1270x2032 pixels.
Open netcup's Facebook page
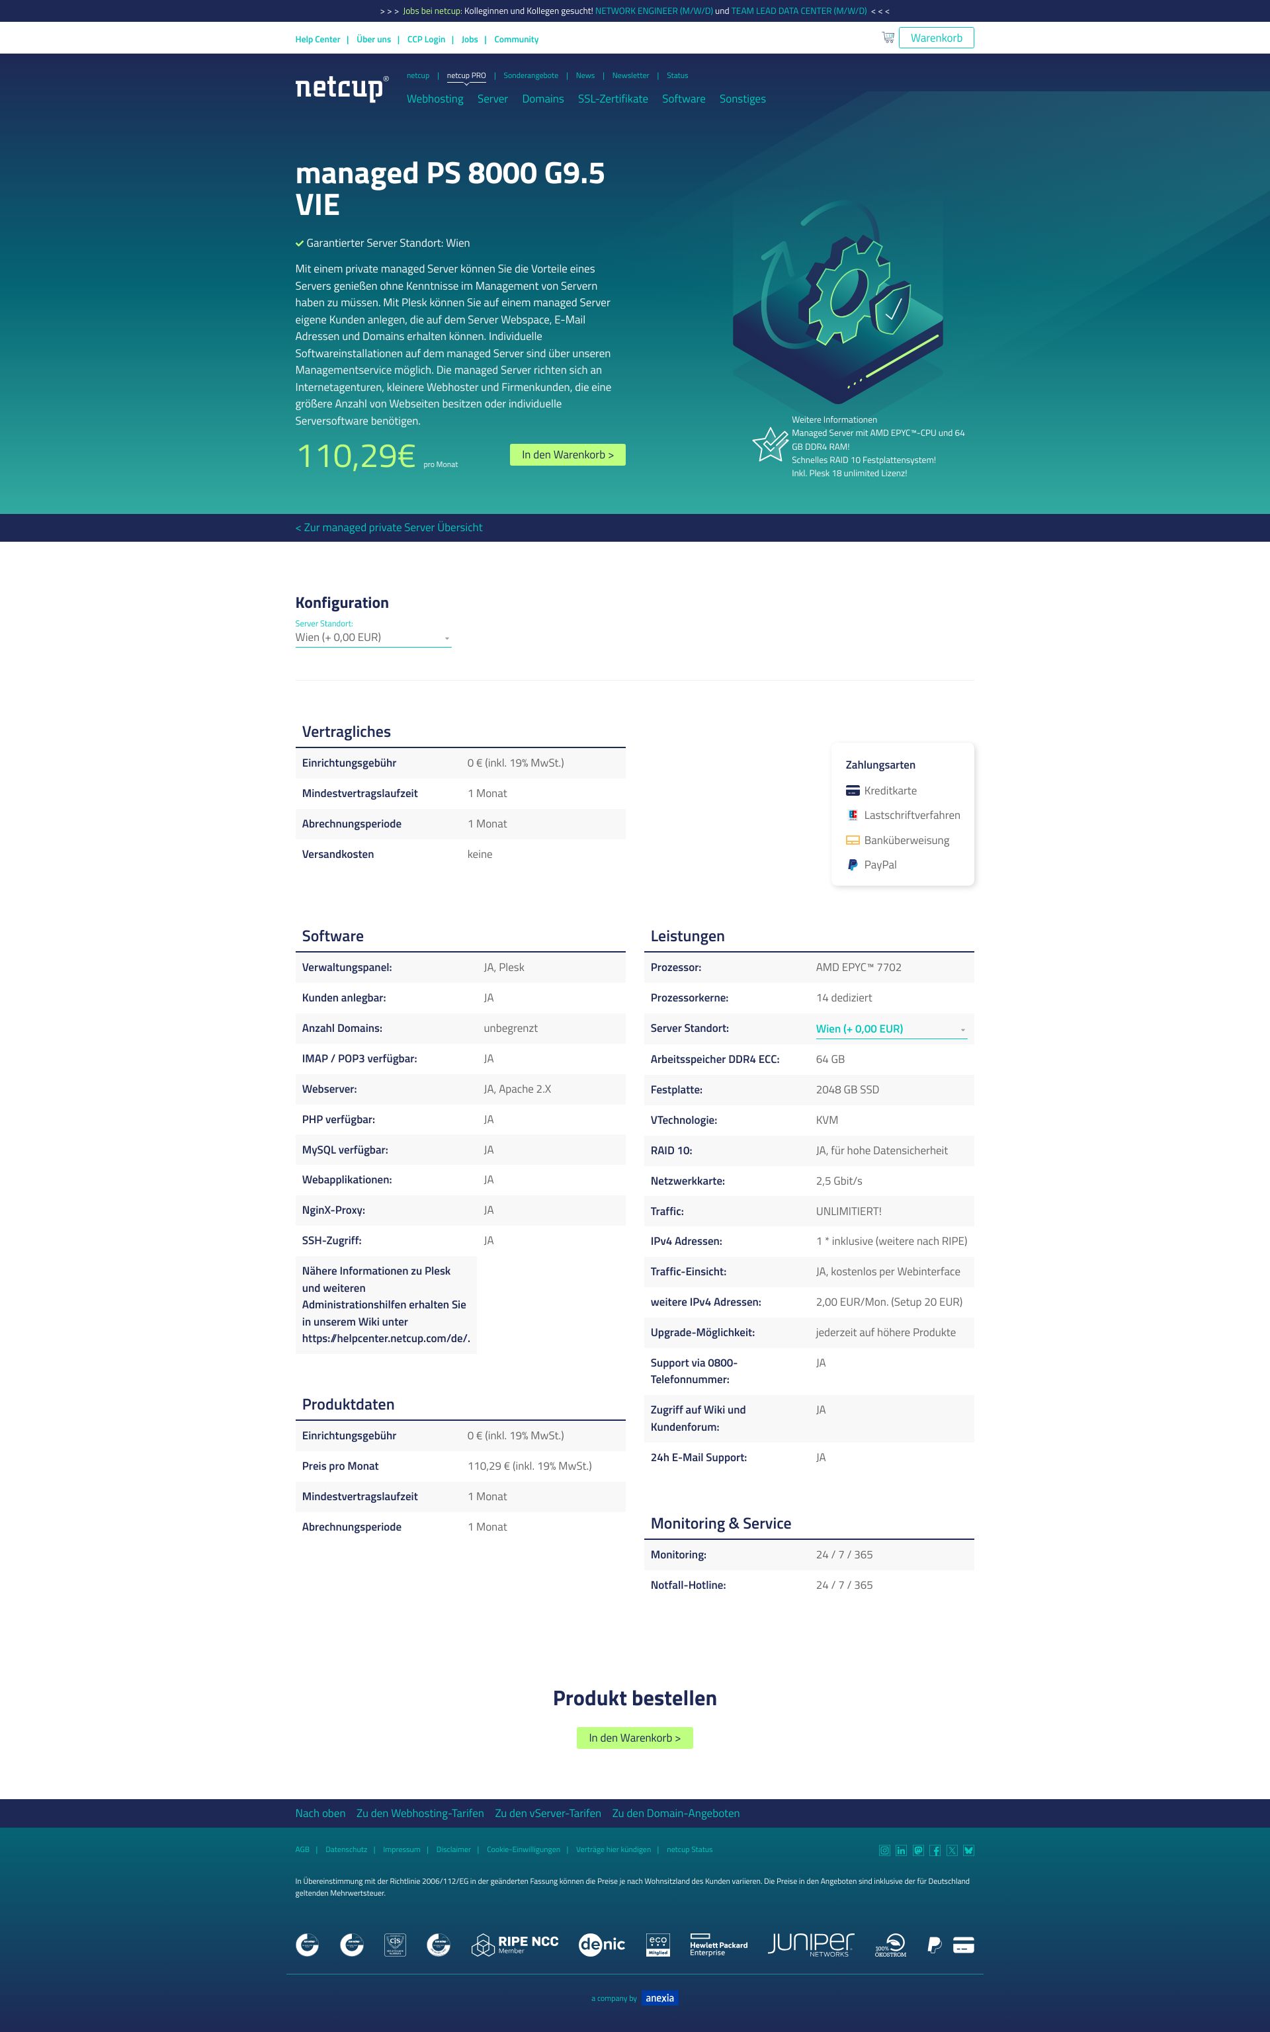pyautogui.click(x=935, y=1851)
